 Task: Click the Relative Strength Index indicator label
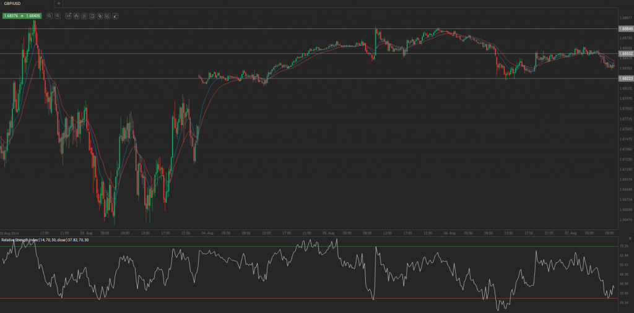pos(45,240)
